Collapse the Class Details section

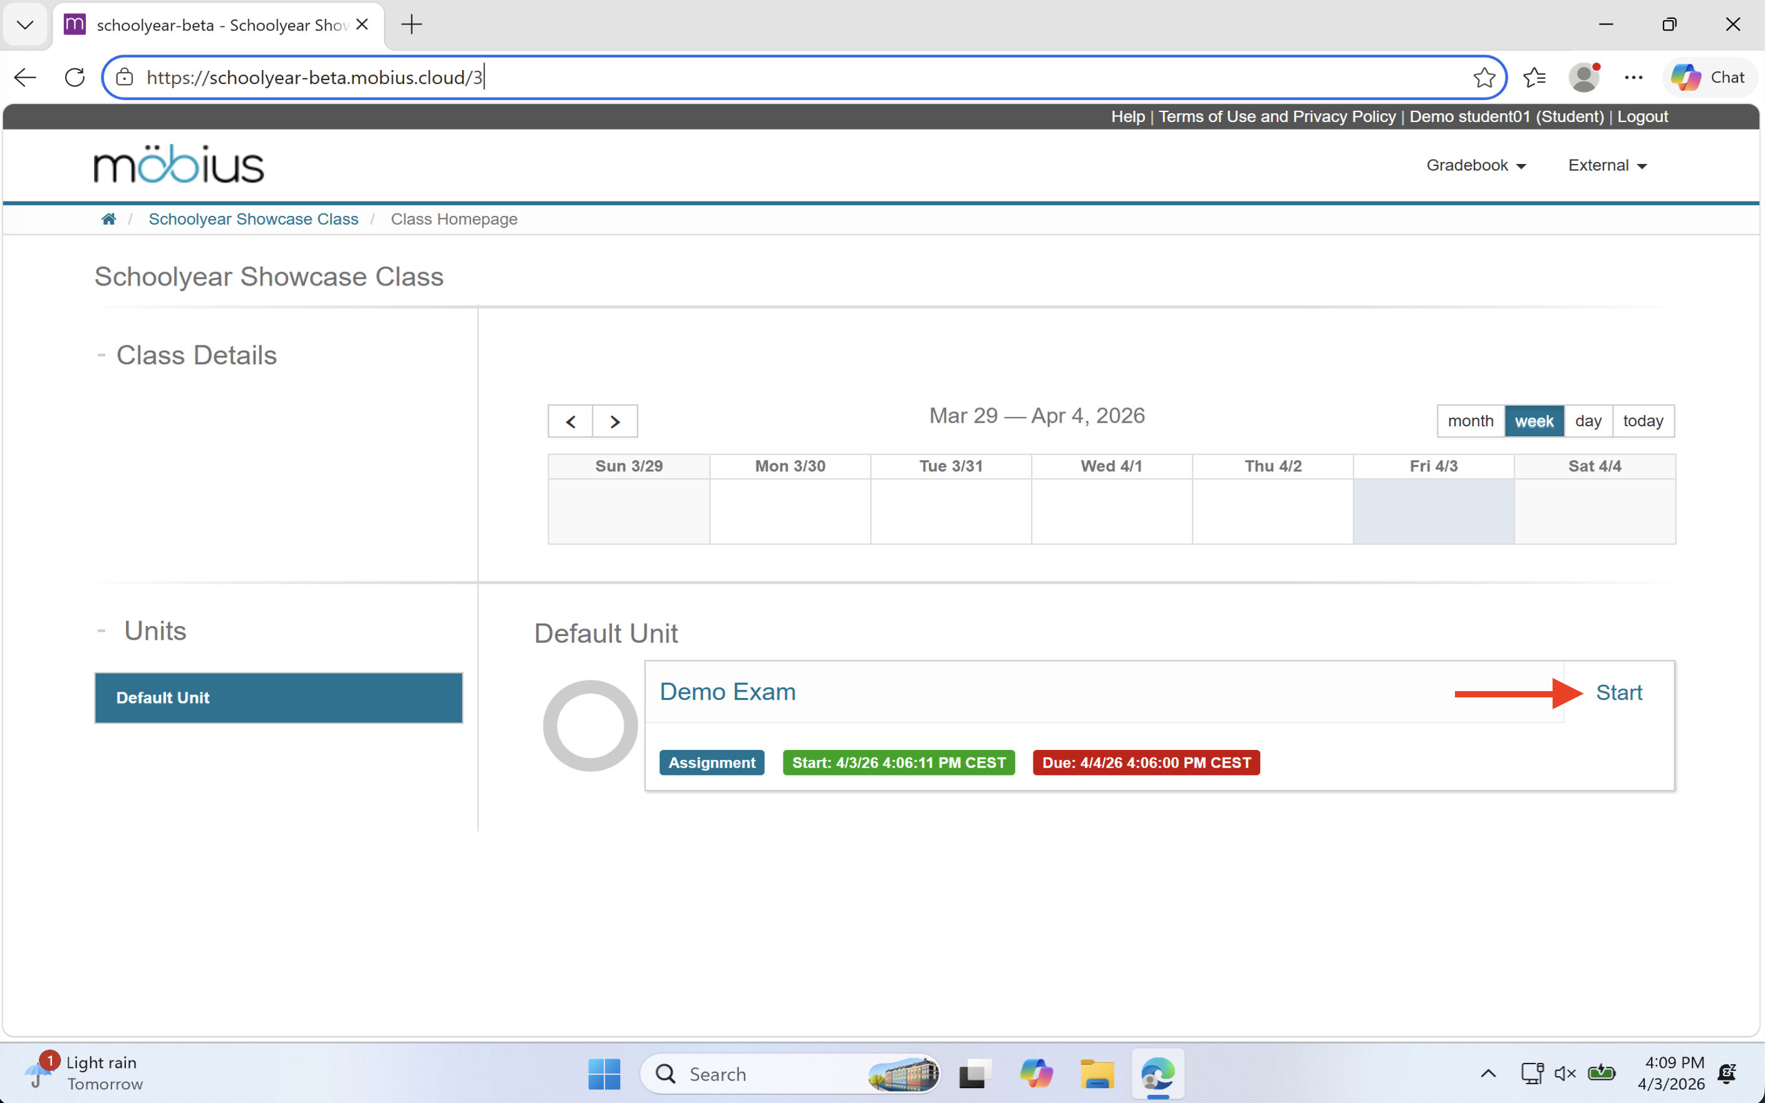101,356
